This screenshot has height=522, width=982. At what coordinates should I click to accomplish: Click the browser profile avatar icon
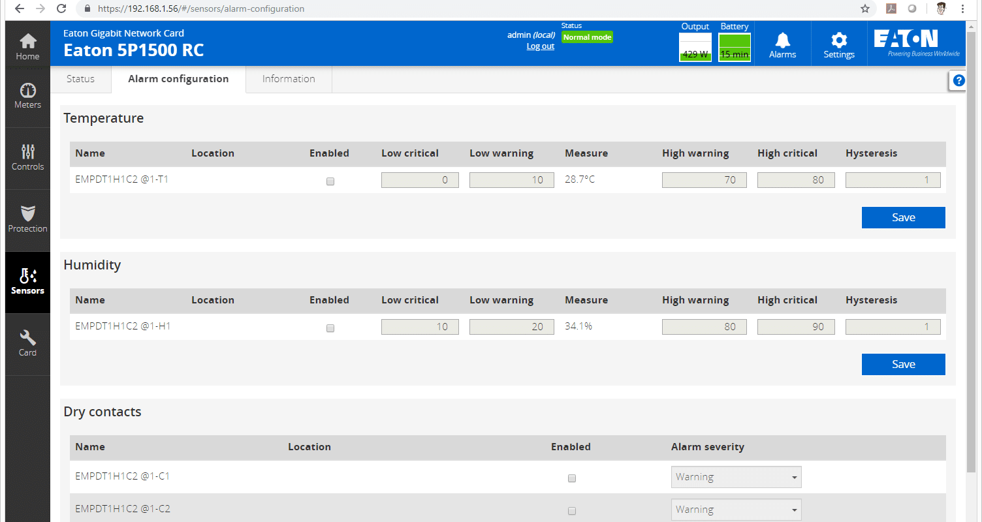[x=941, y=8]
